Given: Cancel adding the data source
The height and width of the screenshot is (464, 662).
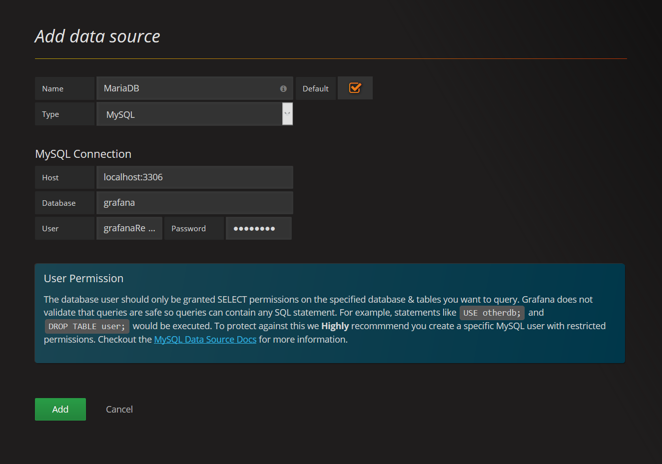Looking at the screenshot, I should pyautogui.click(x=119, y=409).
